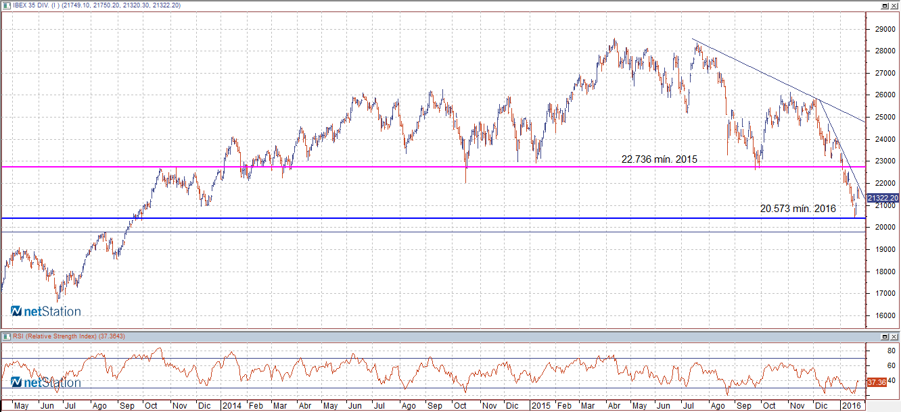Click the 22.736 mín. 2015 annotation label
Screen dimensions: 901x412
coord(659,159)
